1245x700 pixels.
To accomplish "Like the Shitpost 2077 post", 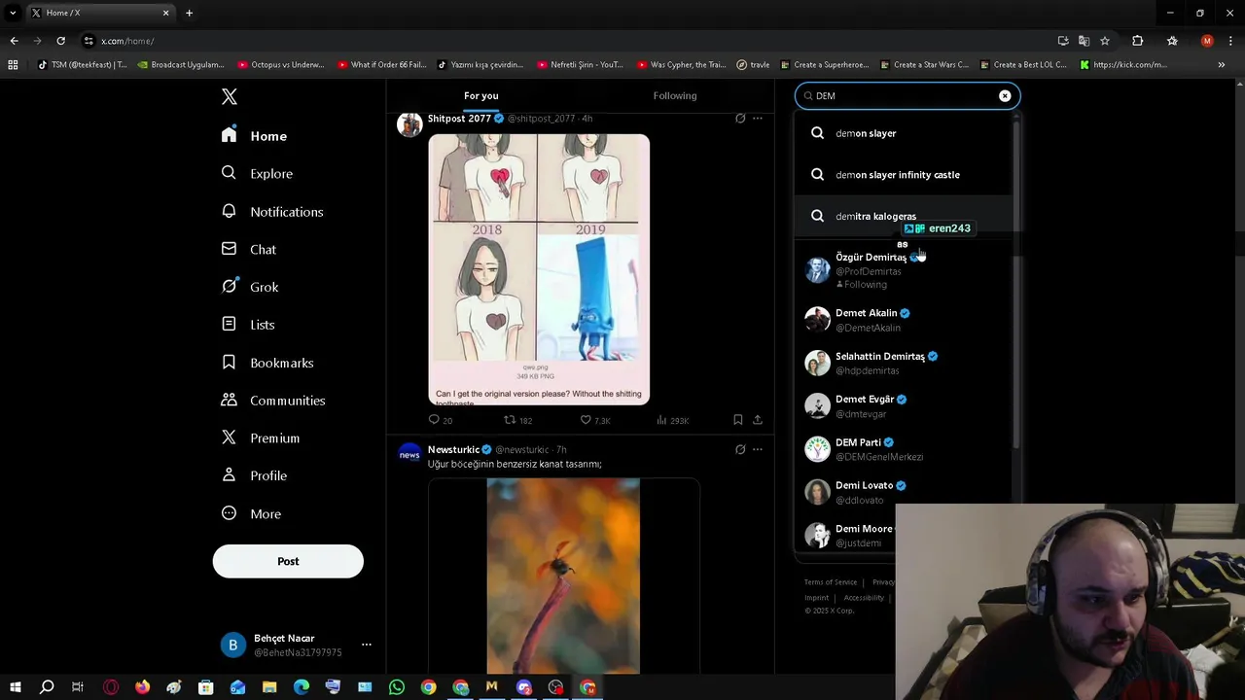I will point(586,420).
